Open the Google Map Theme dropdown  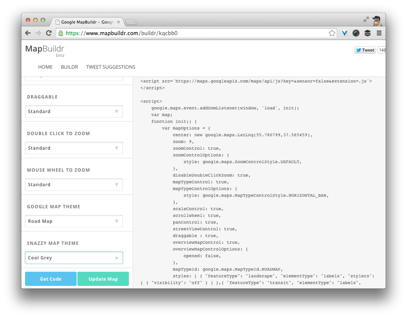74,221
